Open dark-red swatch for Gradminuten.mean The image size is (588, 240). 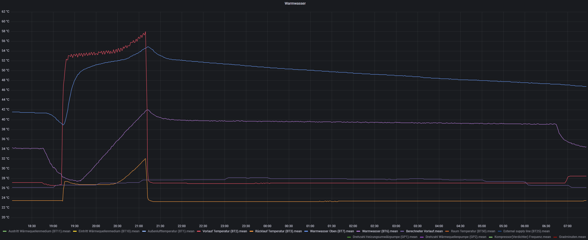point(555,237)
